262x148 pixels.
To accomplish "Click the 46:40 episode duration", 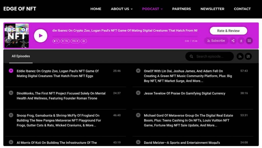I will click(x=117, y=115).
